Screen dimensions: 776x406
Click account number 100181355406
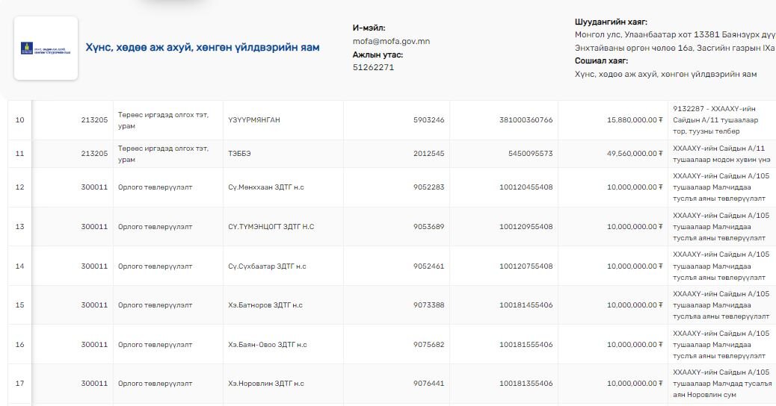pyautogui.click(x=526, y=384)
